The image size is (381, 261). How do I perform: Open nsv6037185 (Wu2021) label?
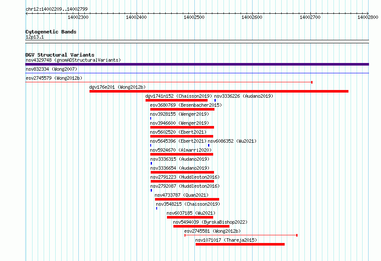coord(191,213)
